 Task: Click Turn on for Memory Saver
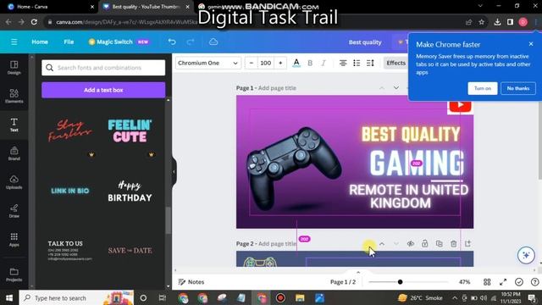pyautogui.click(x=483, y=88)
